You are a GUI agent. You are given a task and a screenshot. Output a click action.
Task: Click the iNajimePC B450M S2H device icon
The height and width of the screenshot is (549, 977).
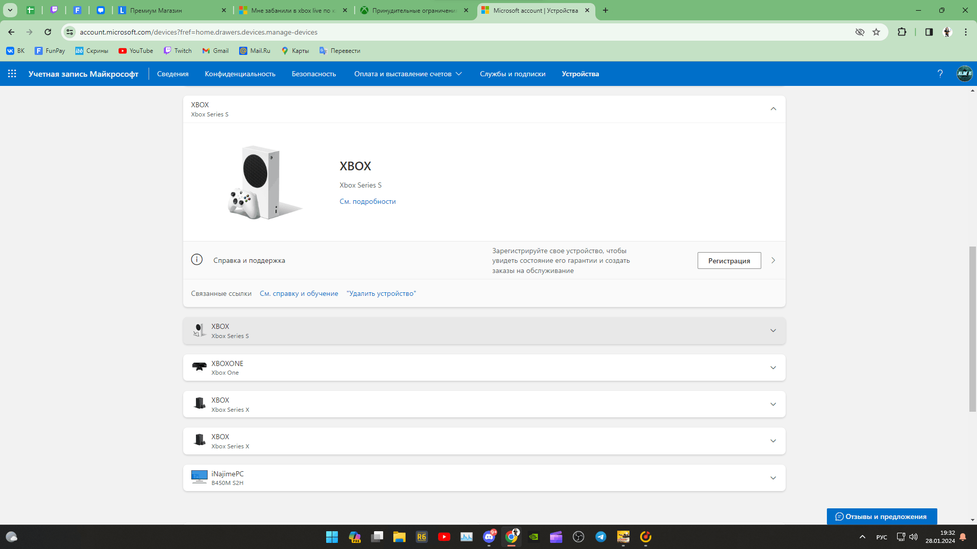click(x=198, y=478)
